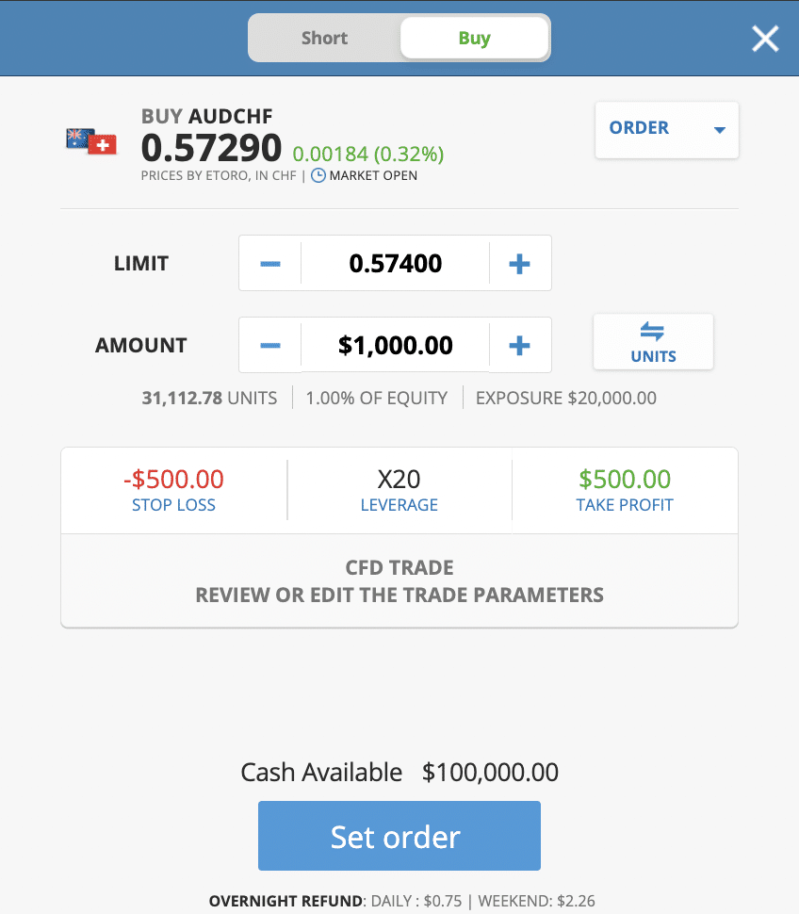Open the Take Profit settings tab
The height and width of the screenshot is (914, 799).
(x=625, y=490)
